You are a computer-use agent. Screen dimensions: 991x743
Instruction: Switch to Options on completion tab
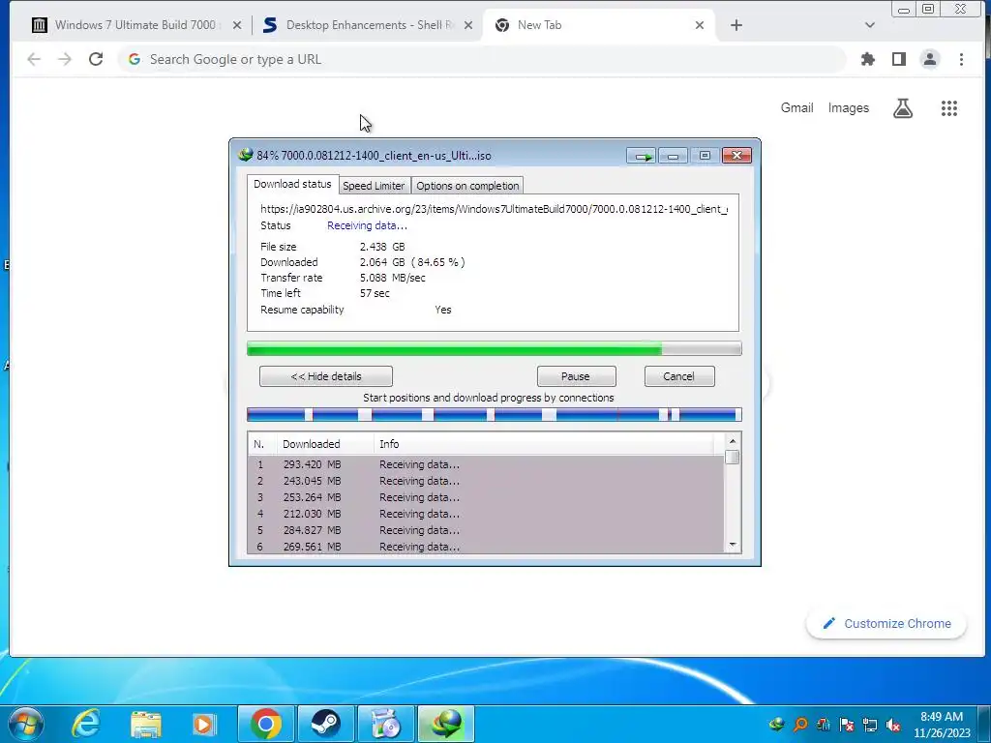(x=467, y=186)
